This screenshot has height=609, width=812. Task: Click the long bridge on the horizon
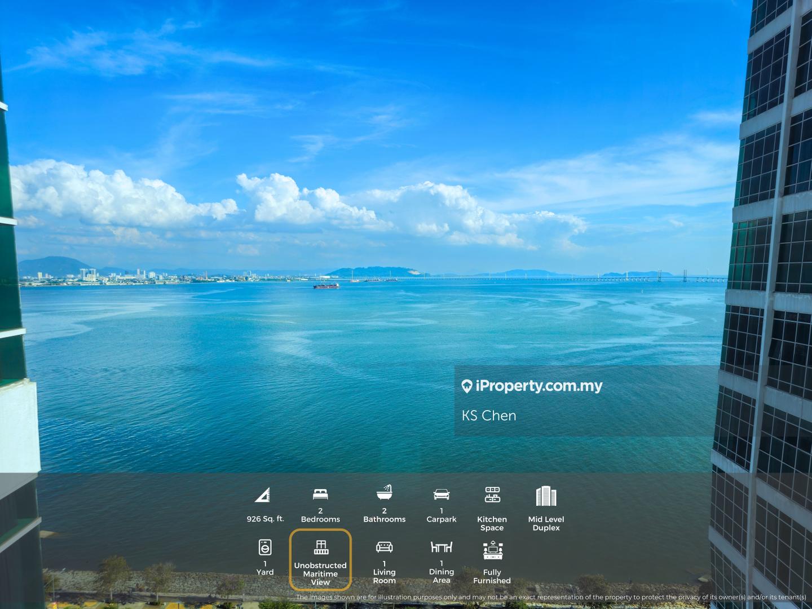coord(564,279)
